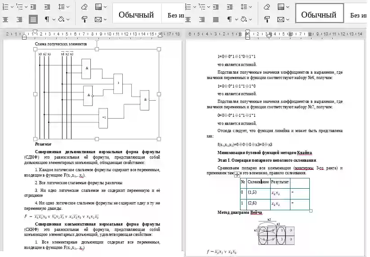
Task: Toggle right alignment in left window
Action: pos(19,19)
